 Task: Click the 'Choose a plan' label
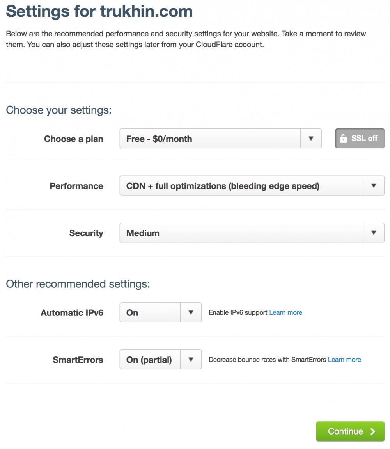coord(74,139)
